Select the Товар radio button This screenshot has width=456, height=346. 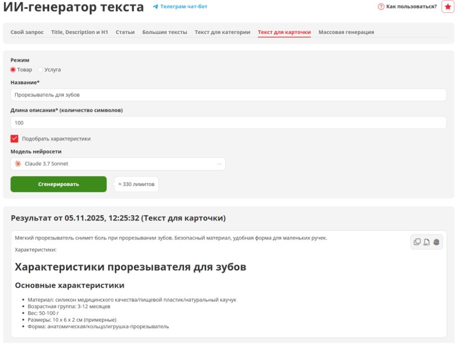(x=13, y=70)
